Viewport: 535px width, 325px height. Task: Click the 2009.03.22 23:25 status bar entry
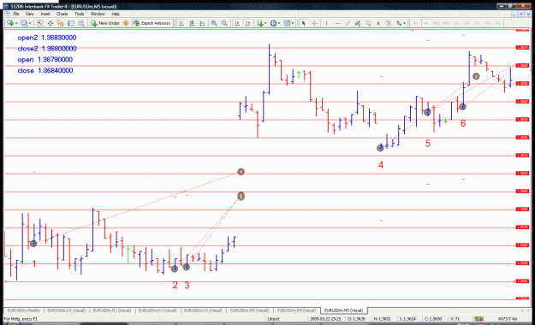tap(326, 319)
